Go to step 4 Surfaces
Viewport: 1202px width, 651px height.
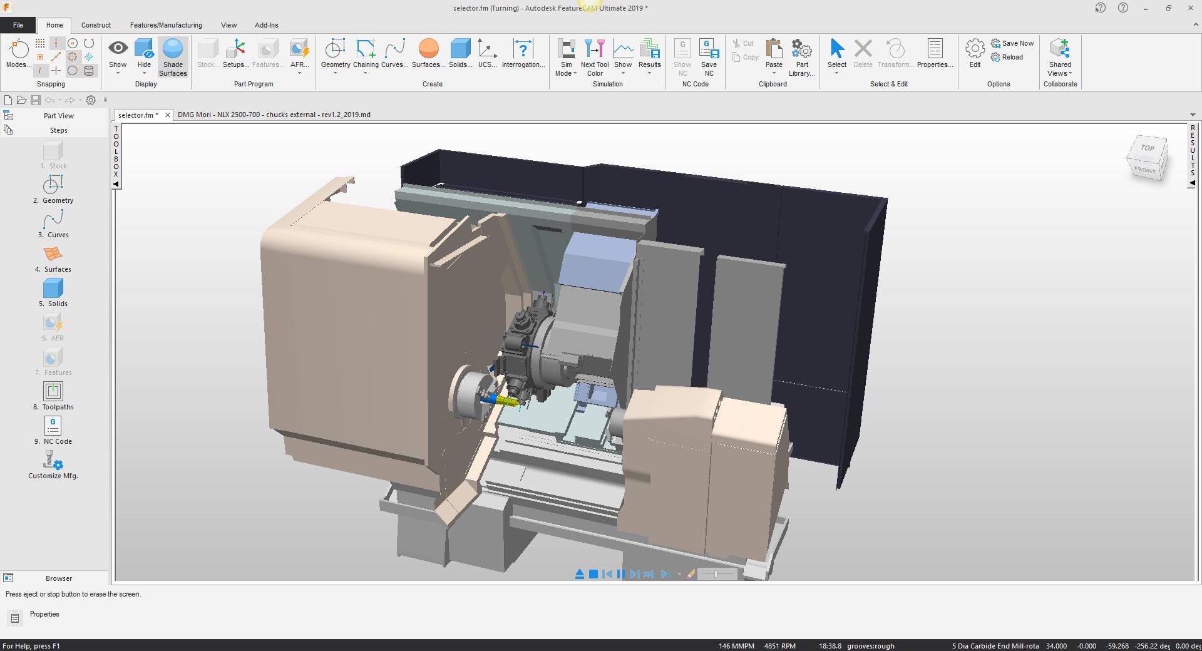tap(53, 259)
